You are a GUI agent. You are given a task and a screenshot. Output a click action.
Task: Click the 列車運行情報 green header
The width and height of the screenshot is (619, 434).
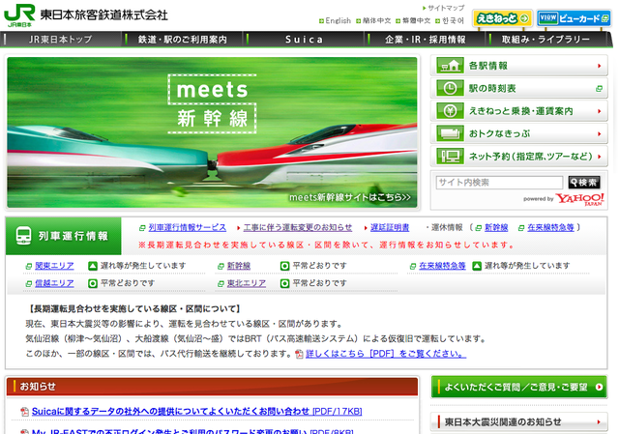[64, 236]
